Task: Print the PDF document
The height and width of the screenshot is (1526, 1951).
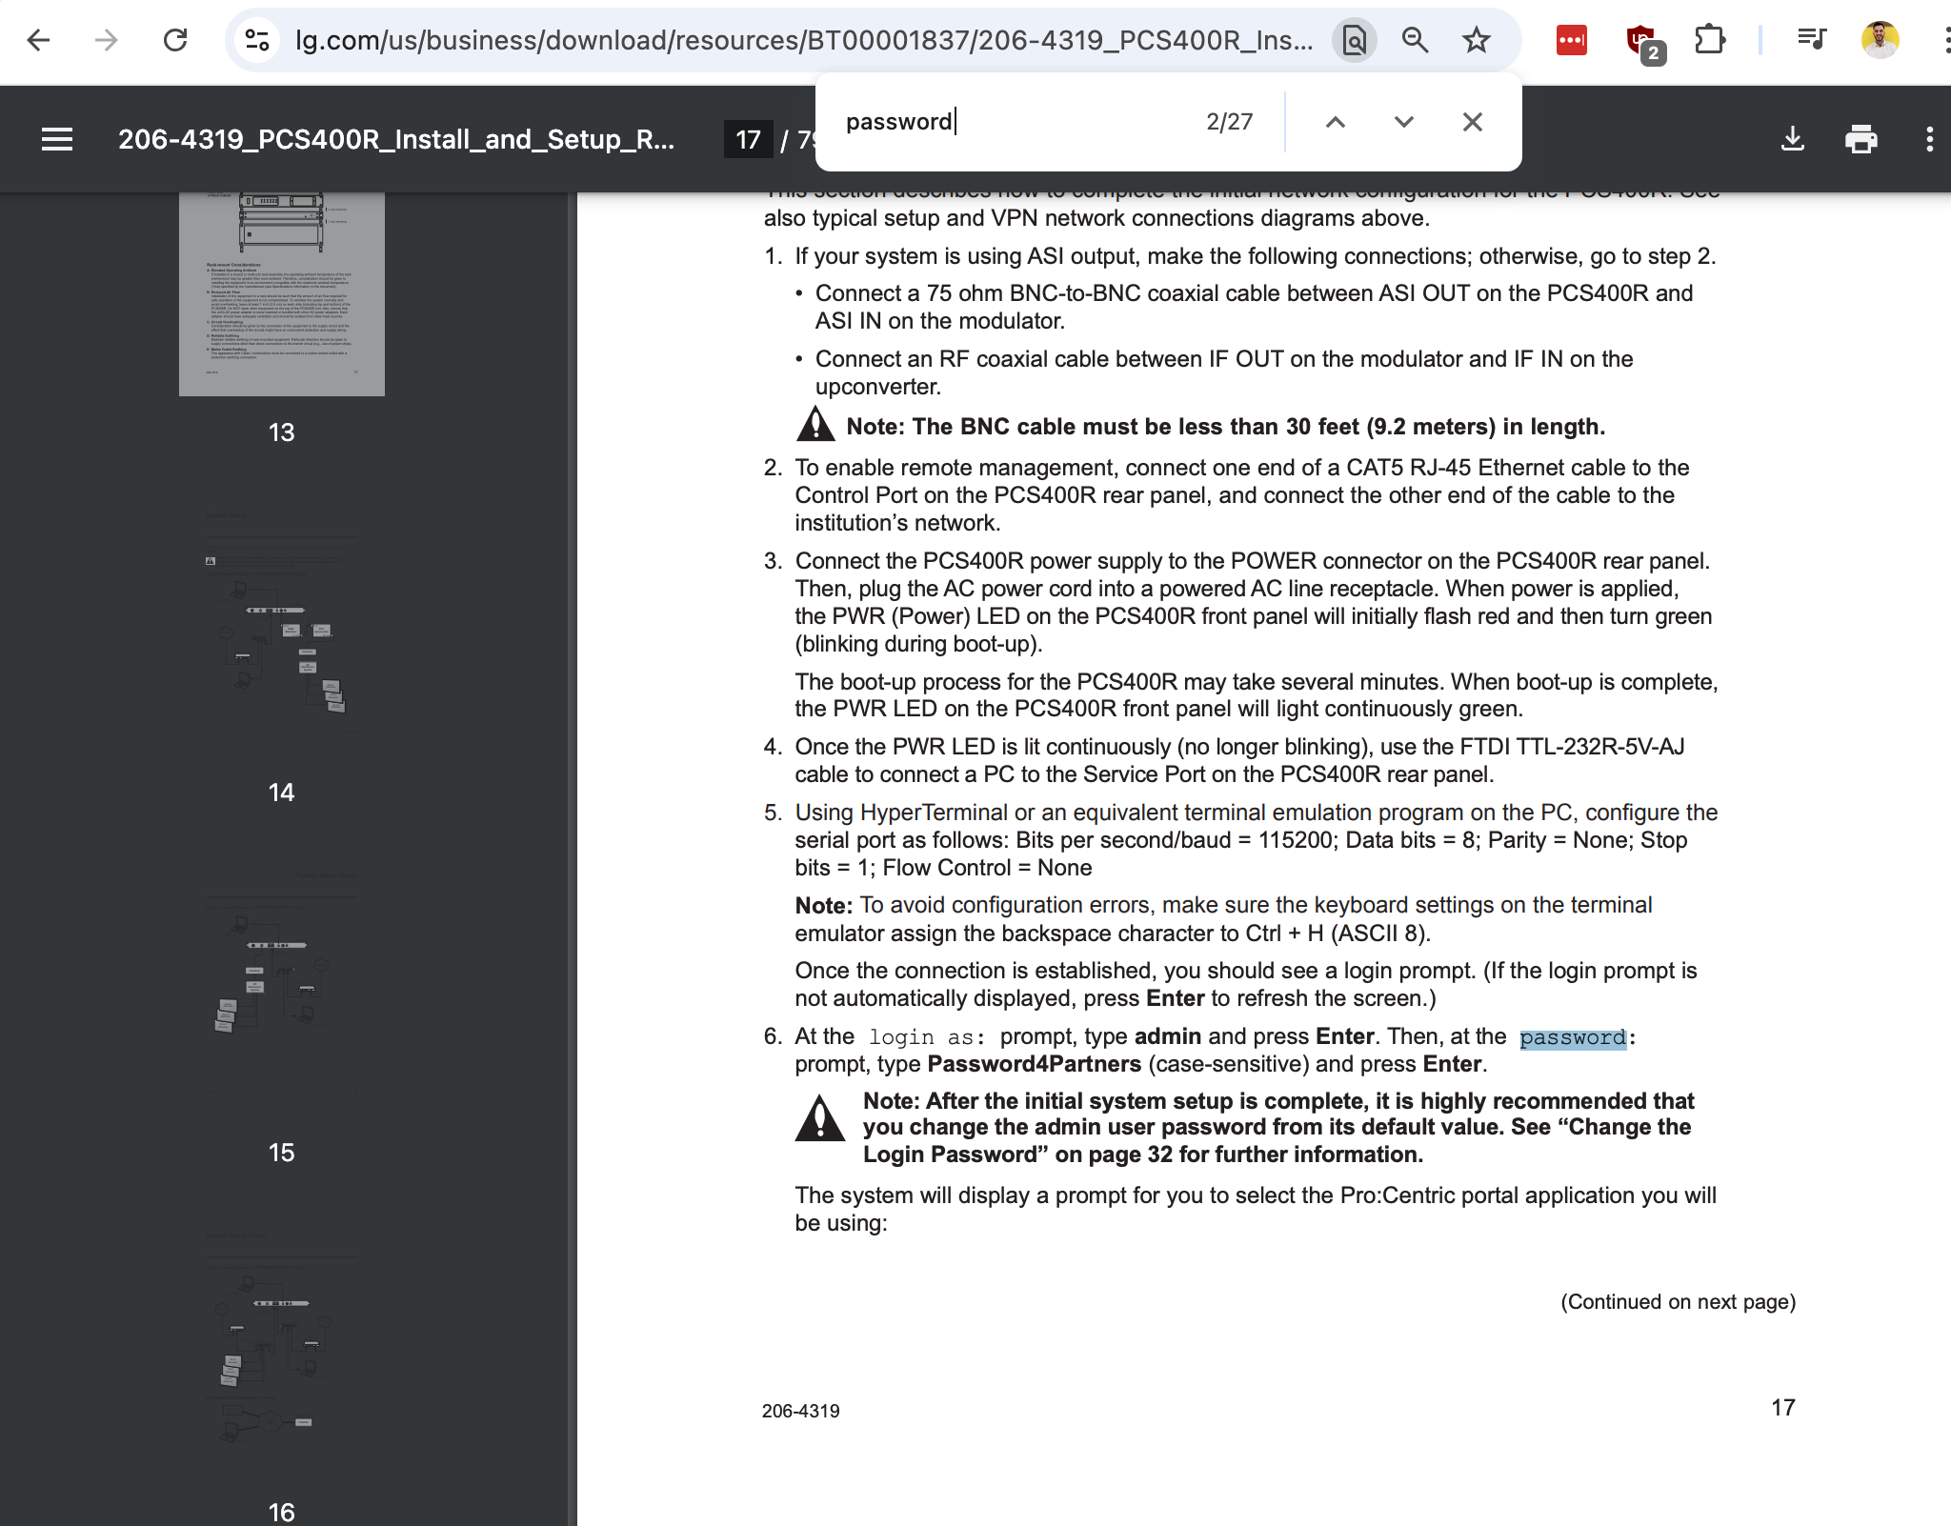Action: (x=1860, y=139)
